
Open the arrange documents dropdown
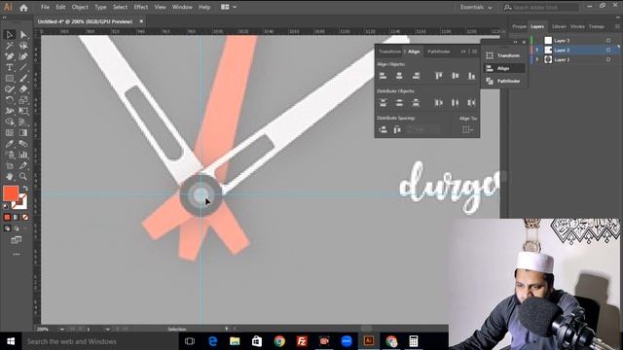[229, 7]
